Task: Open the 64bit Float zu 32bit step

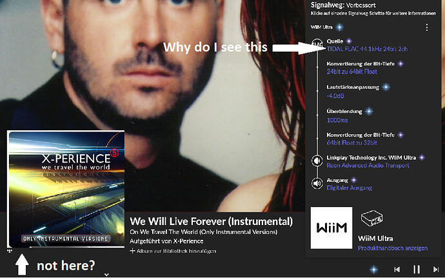Action: point(351,143)
